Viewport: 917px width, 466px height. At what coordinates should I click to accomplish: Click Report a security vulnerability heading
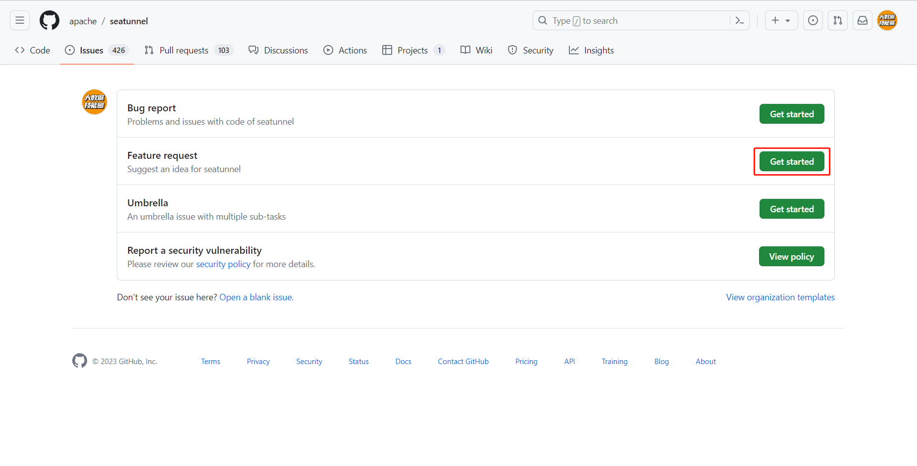coord(195,250)
